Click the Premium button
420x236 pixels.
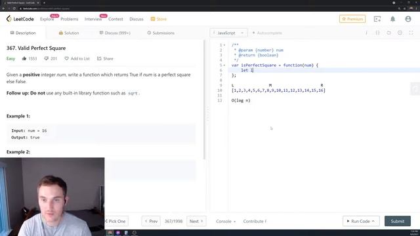pos(352,19)
